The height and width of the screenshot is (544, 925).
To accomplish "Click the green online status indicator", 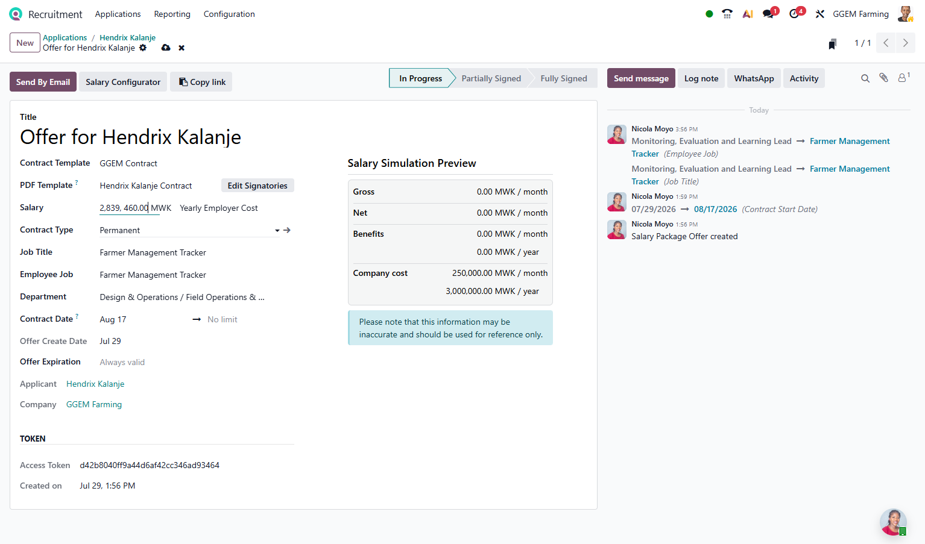I will [x=709, y=14].
